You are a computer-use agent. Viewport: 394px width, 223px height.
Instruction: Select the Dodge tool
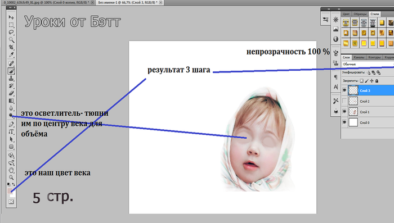[x=11, y=115]
